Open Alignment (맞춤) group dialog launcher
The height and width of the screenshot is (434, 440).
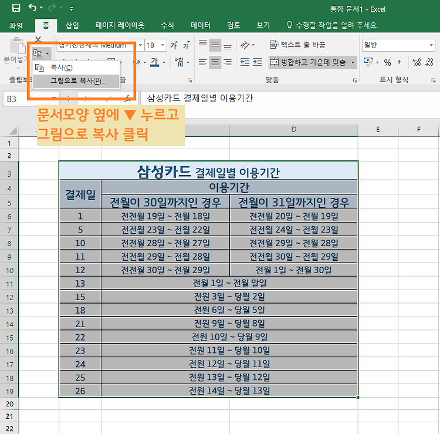click(x=355, y=80)
